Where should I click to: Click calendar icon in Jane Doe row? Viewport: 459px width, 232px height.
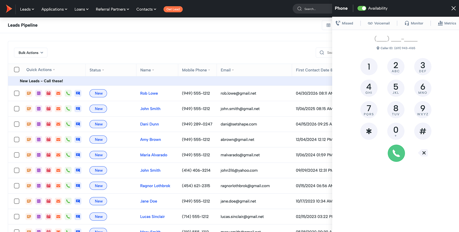[x=48, y=201]
